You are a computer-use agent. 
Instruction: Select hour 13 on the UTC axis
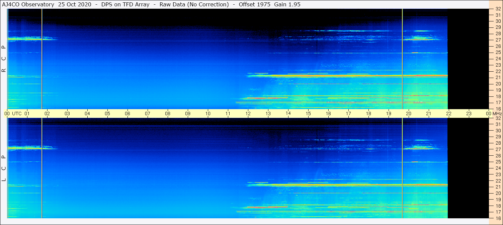tap(268, 114)
